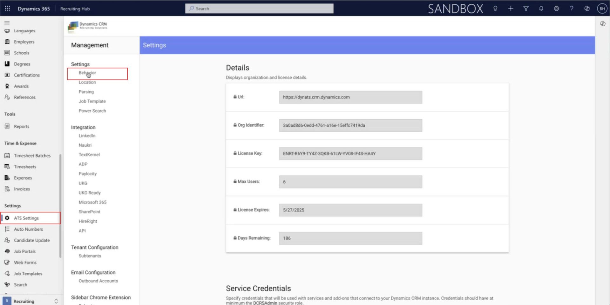Click the License Expires field
The width and height of the screenshot is (610, 305).
pos(351,210)
